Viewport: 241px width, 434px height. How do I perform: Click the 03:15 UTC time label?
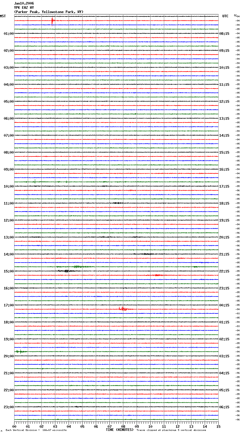point(224,356)
